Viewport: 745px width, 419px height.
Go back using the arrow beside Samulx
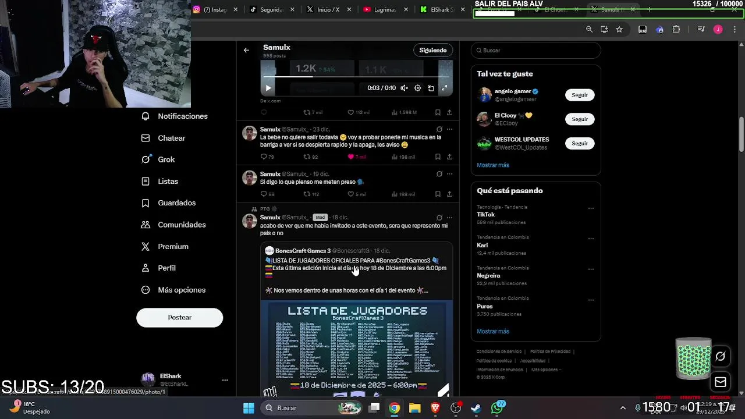246,50
